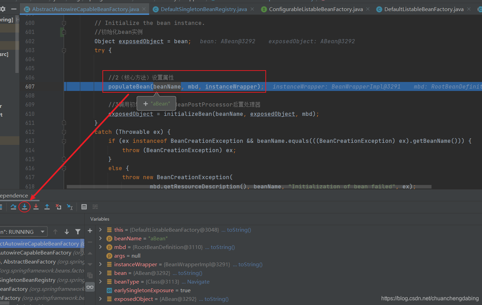The width and height of the screenshot is (482, 305).
Task: Expand the bean variable node
Action: [x=100, y=273]
